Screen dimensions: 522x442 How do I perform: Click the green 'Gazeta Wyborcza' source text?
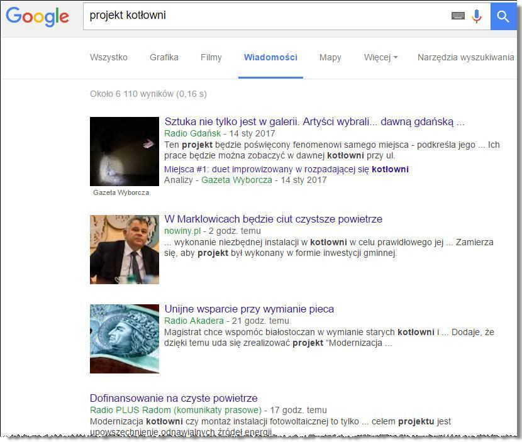236,180
